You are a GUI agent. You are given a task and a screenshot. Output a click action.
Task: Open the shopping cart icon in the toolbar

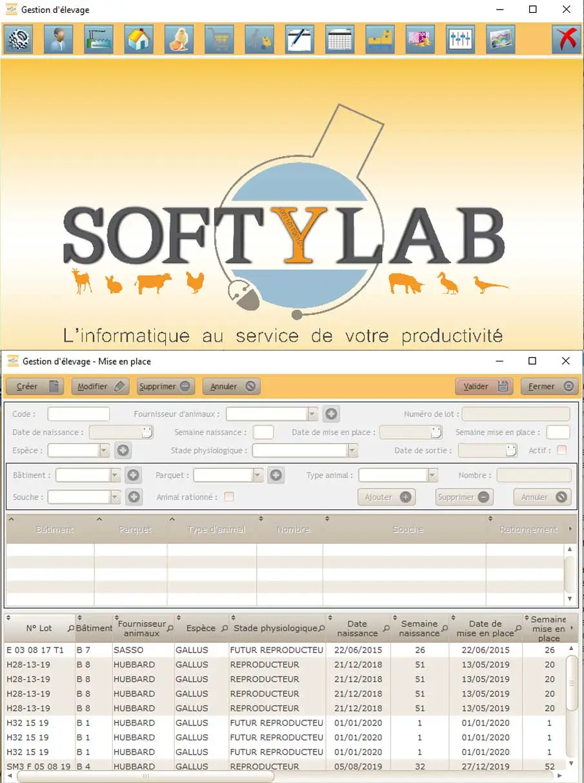pos(219,39)
